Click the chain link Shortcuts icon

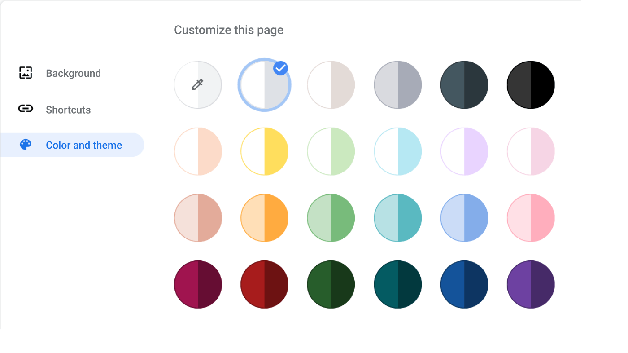(x=26, y=109)
